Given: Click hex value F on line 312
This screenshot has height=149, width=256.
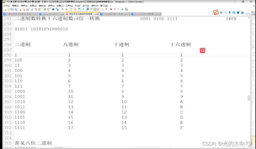Looking at the screenshot, I should point(181,128).
